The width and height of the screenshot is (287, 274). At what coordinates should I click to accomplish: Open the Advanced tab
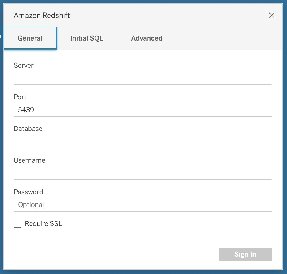point(147,38)
